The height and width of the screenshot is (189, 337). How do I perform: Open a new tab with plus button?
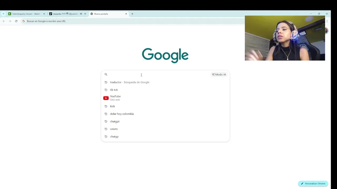point(132,14)
